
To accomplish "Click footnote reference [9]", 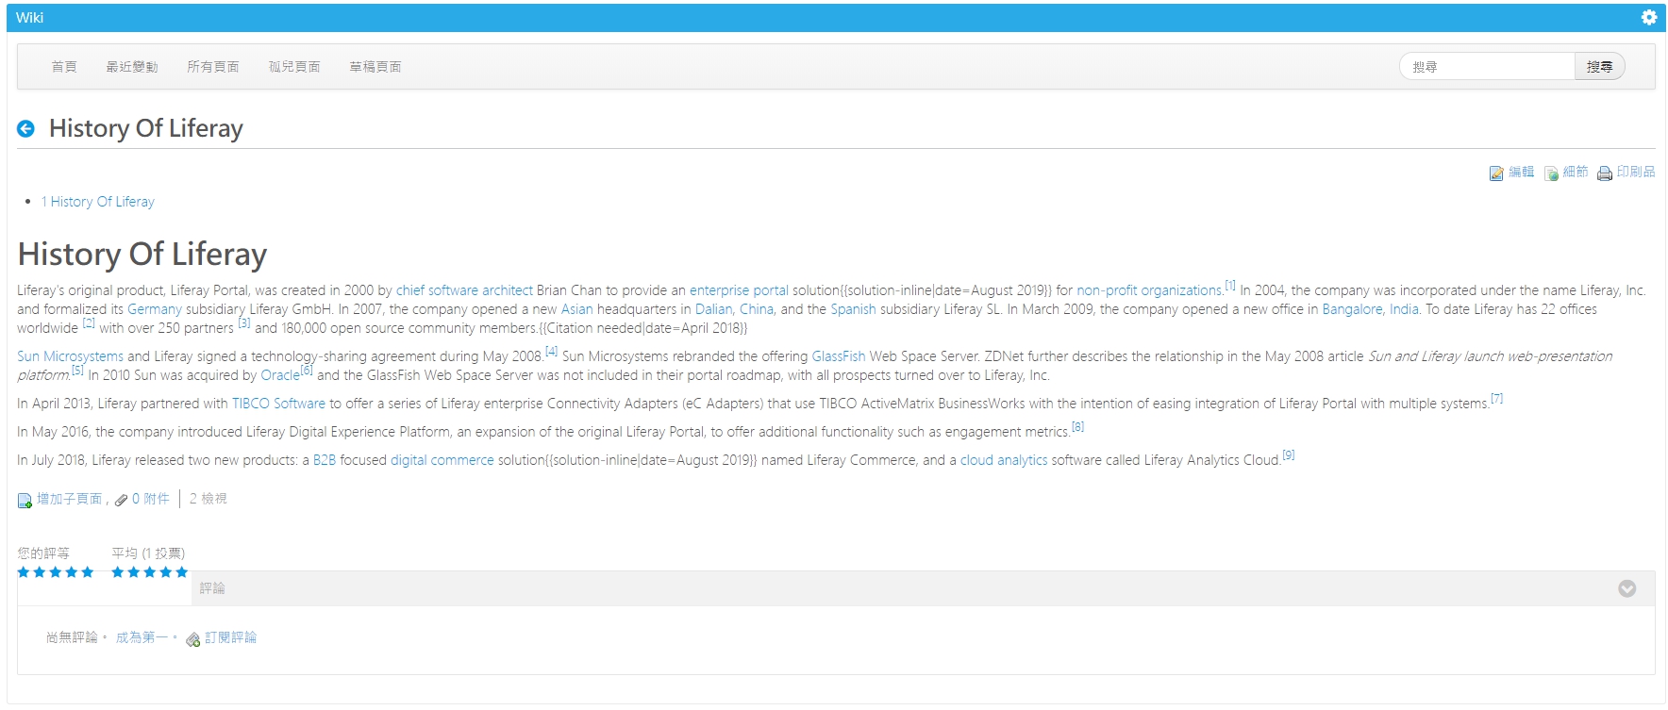I will 1288,455.
